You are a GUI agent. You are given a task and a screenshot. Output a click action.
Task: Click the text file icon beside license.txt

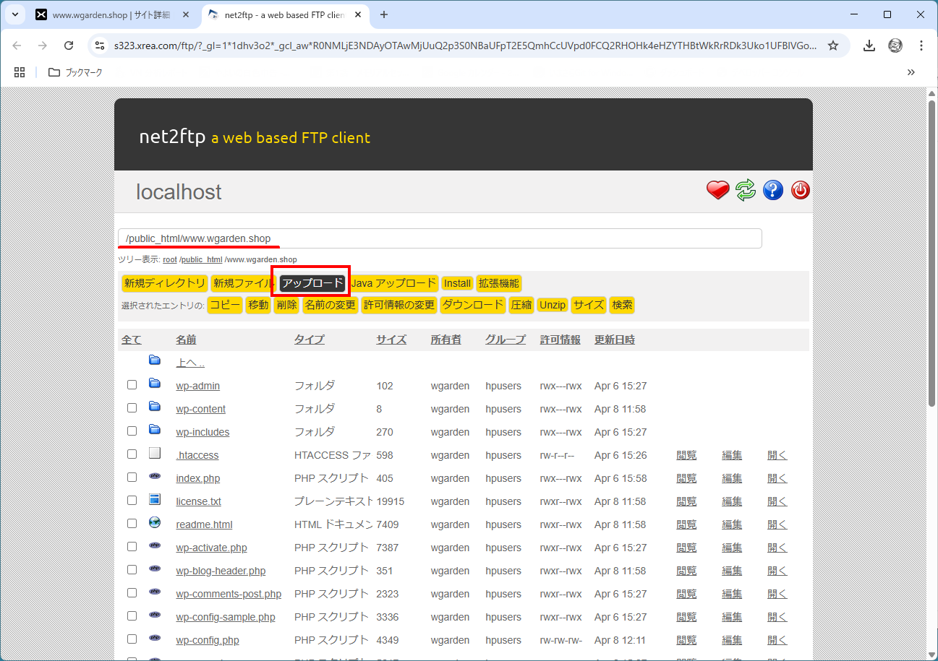(x=154, y=500)
